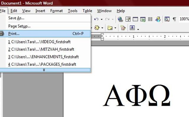Open the View menu
189x117 pixels.
[26, 11]
